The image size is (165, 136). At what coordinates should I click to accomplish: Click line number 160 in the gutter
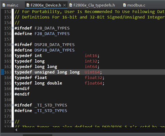pos(8,56)
